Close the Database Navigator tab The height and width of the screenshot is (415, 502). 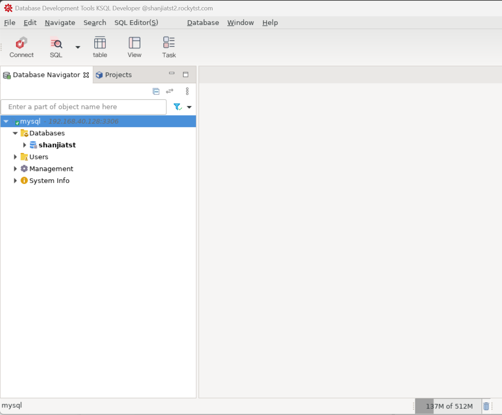(86, 75)
